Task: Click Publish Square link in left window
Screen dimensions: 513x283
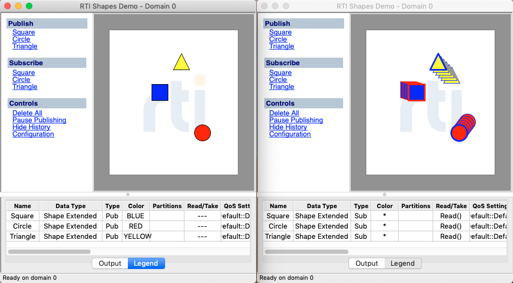Action: pyautogui.click(x=24, y=32)
